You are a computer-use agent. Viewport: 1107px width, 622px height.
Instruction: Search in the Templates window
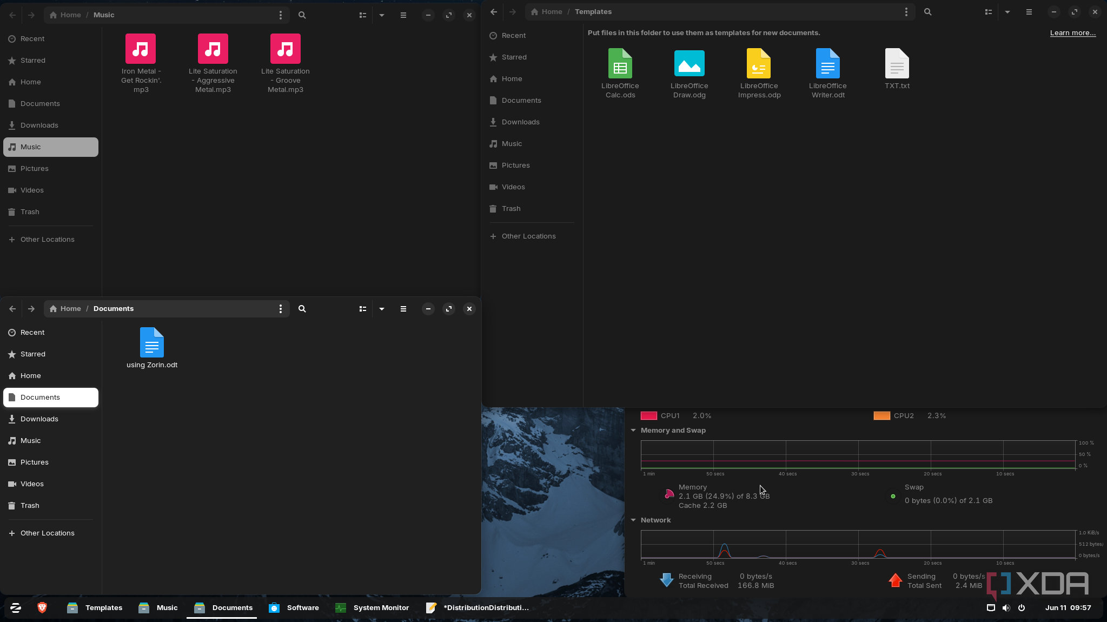pyautogui.click(x=928, y=12)
